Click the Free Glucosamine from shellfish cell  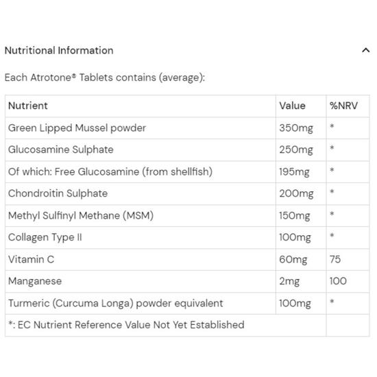(x=141, y=171)
